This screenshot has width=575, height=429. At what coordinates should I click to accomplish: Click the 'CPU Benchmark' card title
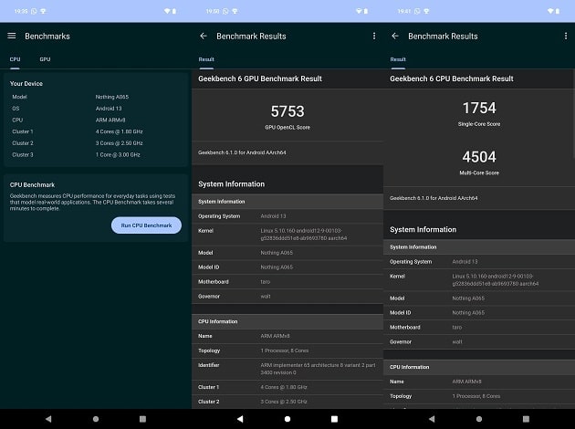point(32,184)
